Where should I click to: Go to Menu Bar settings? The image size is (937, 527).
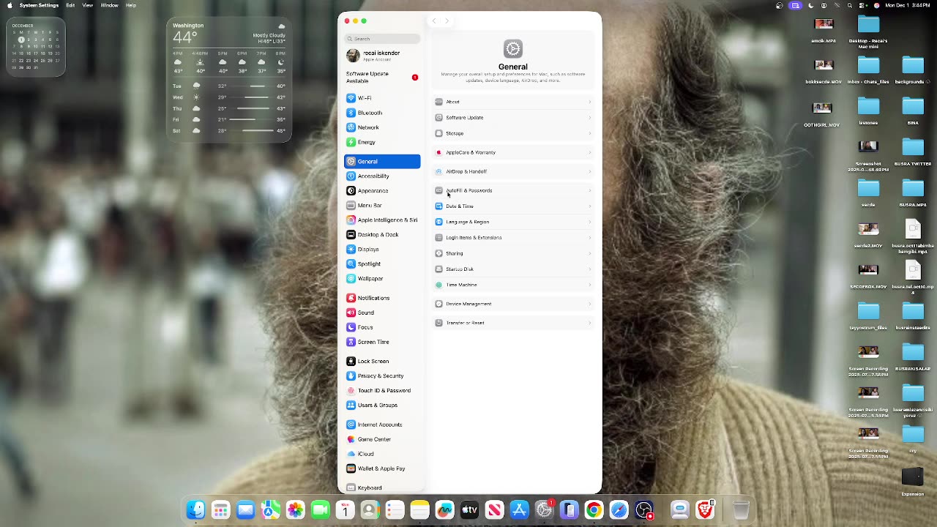[382, 205]
